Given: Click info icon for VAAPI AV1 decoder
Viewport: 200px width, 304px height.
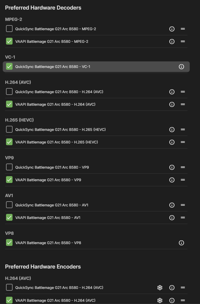Looking at the screenshot, I should (172, 218).
